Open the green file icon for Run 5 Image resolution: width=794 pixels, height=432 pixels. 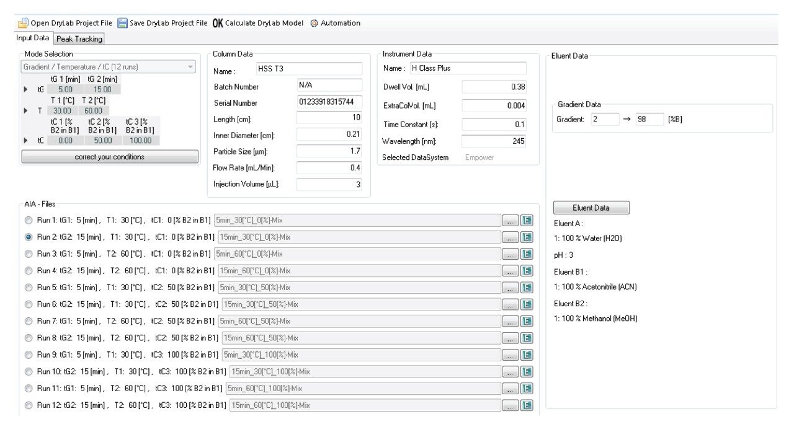pos(527,288)
